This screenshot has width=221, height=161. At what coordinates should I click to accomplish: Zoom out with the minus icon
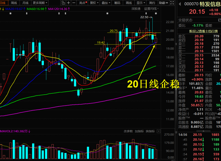coord(74,3)
